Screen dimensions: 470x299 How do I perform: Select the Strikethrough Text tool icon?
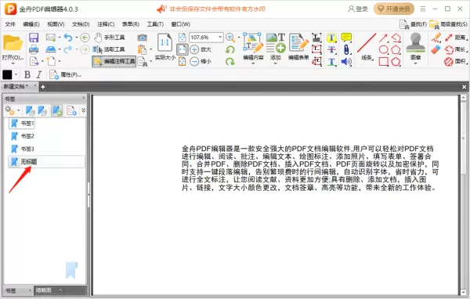(x=331, y=49)
